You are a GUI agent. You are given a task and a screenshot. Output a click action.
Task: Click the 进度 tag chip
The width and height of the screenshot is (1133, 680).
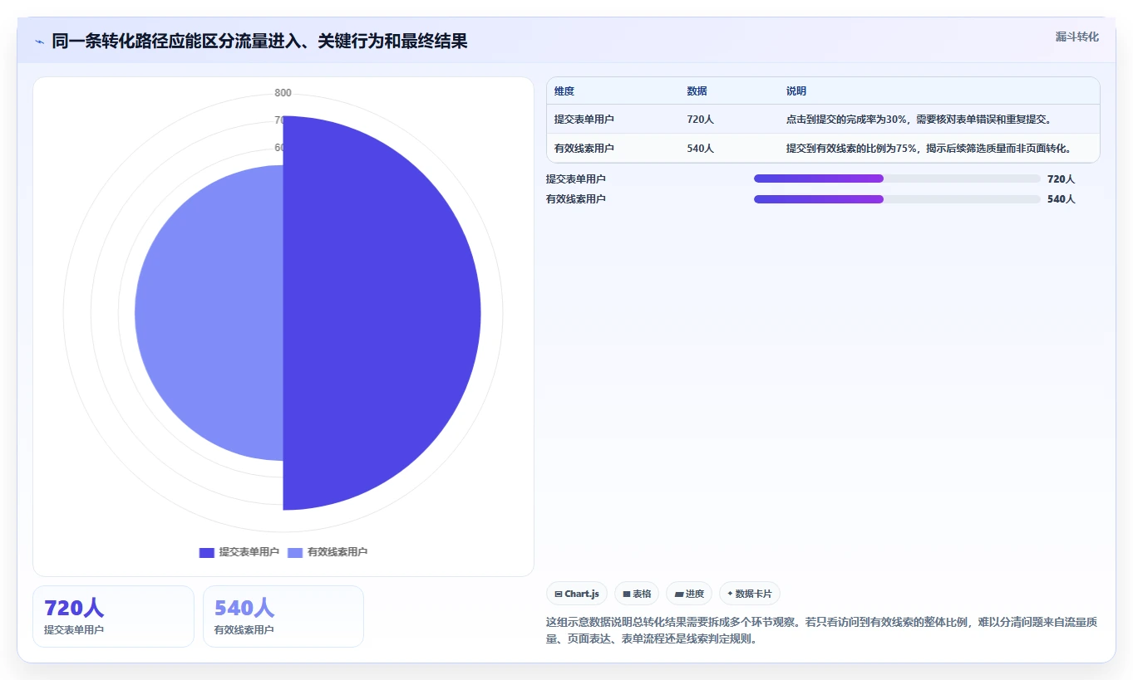[x=689, y=594]
